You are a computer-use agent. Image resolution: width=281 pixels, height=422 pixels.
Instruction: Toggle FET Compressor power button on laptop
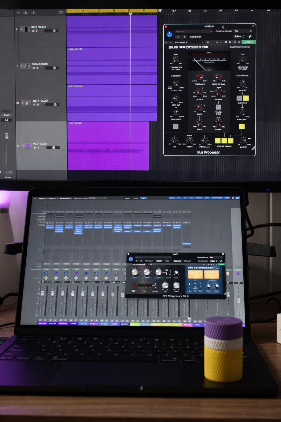[x=131, y=259]
